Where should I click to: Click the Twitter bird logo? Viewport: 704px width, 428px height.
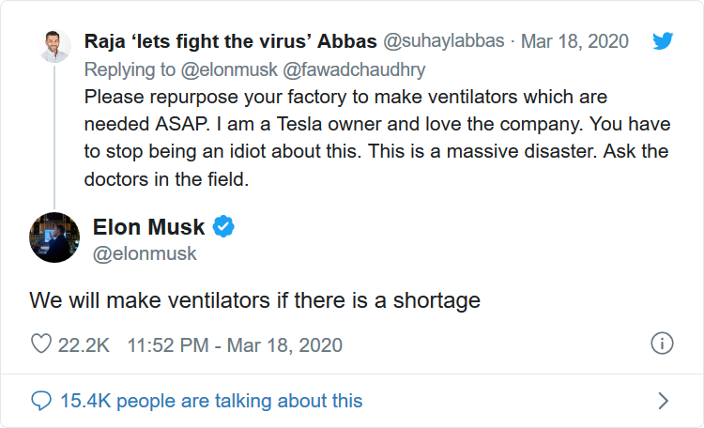pos(664,42)
